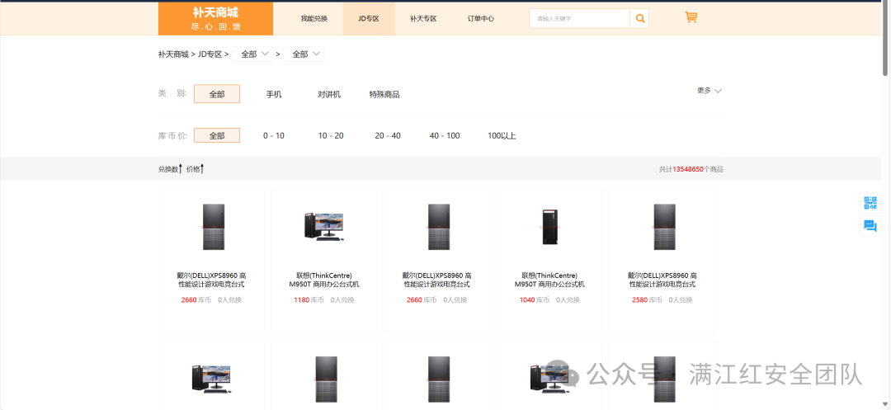Switch to the JD专区 nav tab
Image resolution: width=891 pixels, height=410 pixels.
(x=368, y=19)
